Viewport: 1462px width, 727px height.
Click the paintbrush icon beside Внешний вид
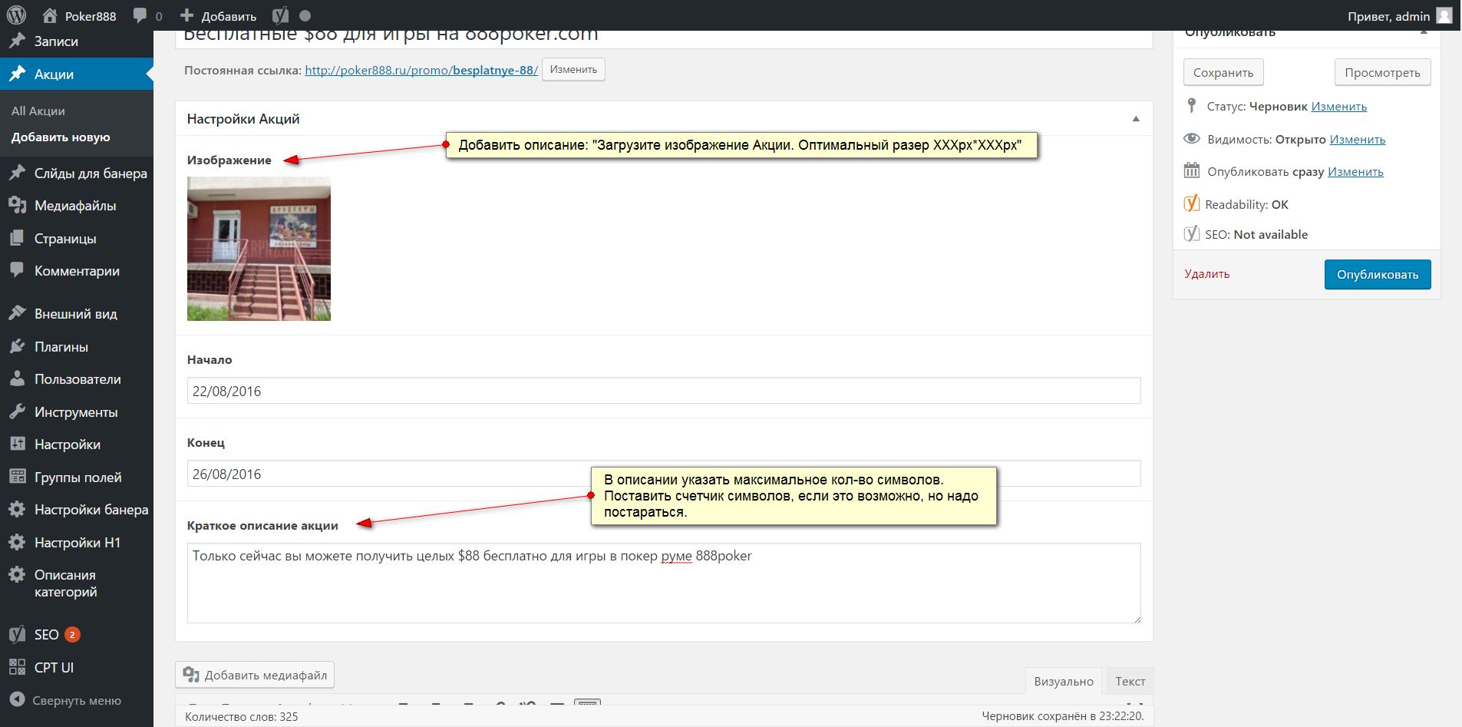[x=17, y=313]
